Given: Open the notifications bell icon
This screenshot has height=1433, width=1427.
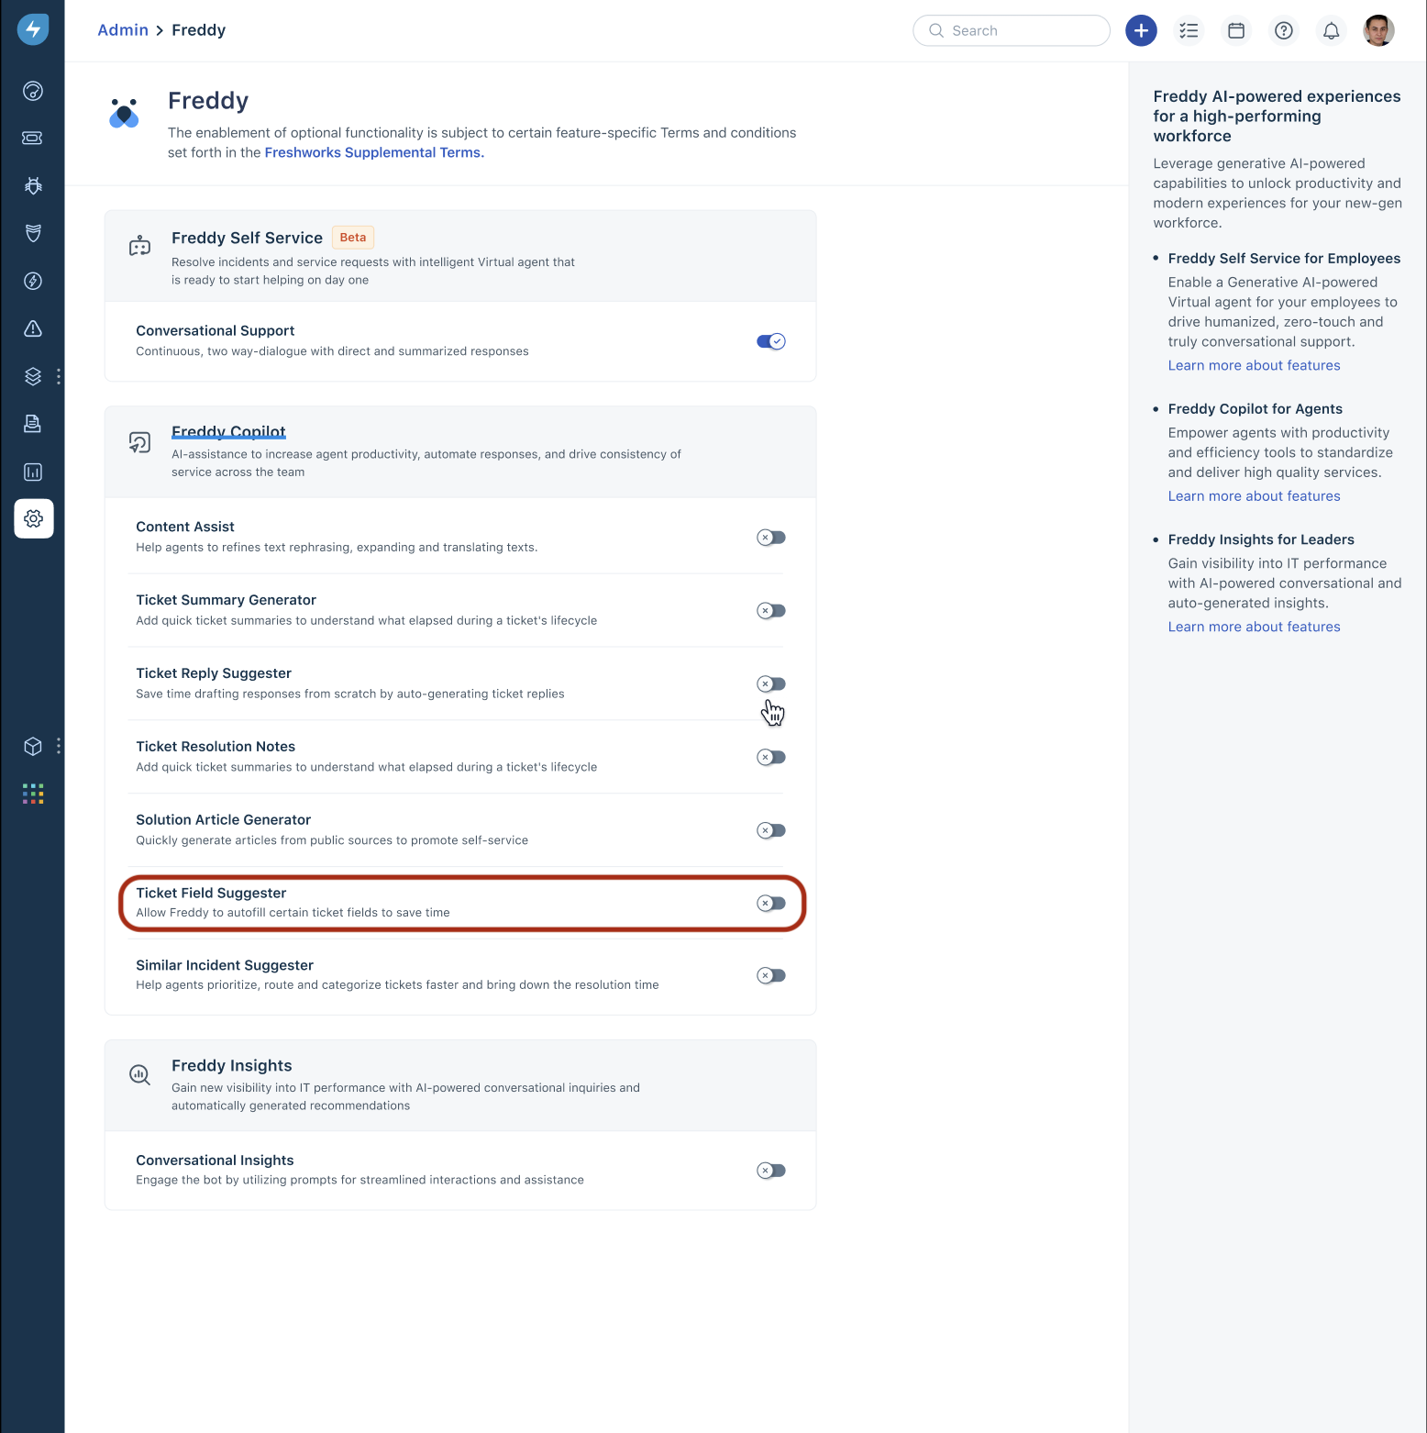Looking at the screenshot, I should tap(1332, 30).
